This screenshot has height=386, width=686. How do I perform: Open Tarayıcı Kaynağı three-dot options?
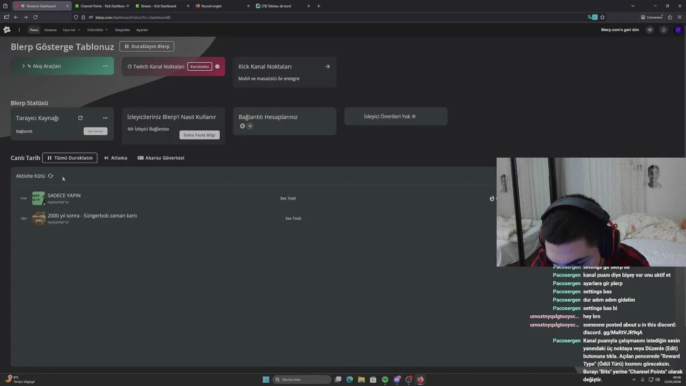pos(105,118)
